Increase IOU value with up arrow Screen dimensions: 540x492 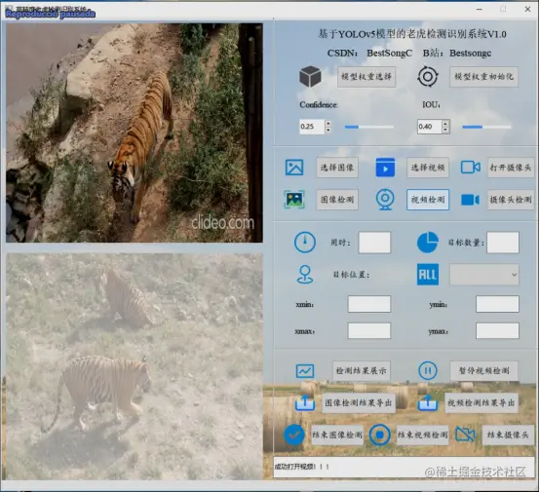click(445, 123)
